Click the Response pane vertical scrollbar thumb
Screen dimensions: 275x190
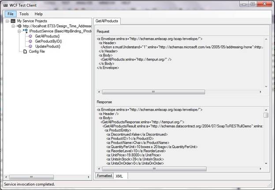(x=266, y=115)
